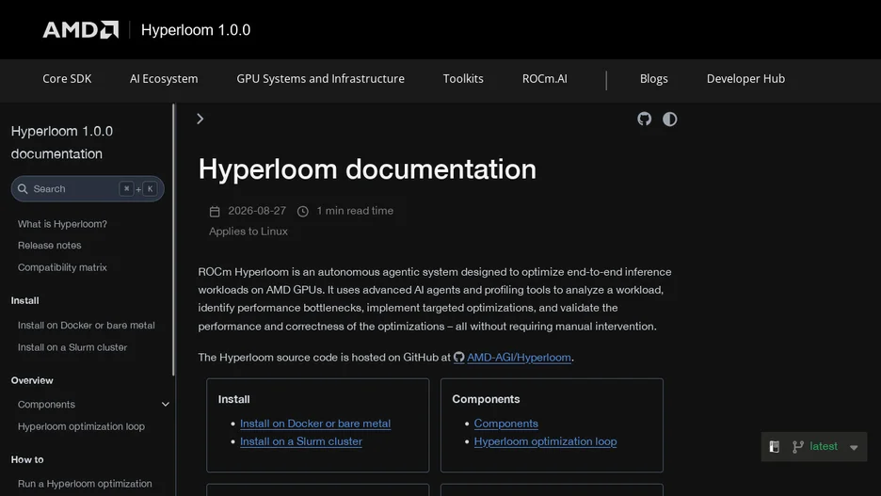881x496 pixels.
Task: Click the clock icon beside read time
Action: (303, 211)
